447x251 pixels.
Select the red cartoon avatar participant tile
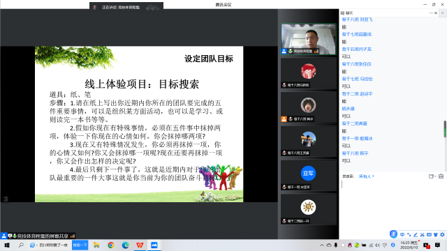(308, 73)
